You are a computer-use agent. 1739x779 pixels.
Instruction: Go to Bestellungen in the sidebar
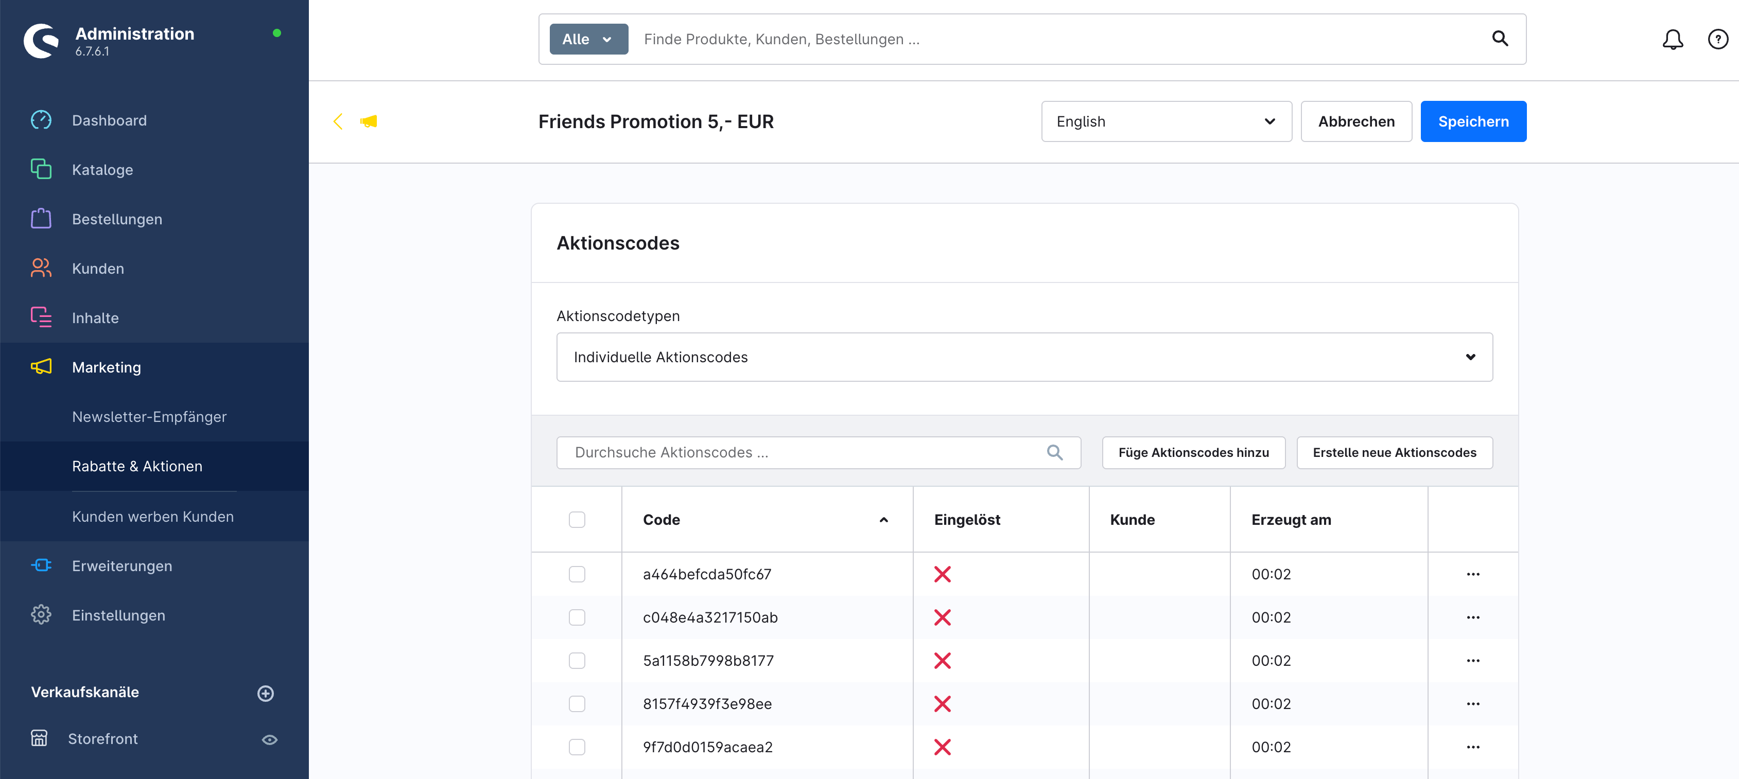point(117,219)
